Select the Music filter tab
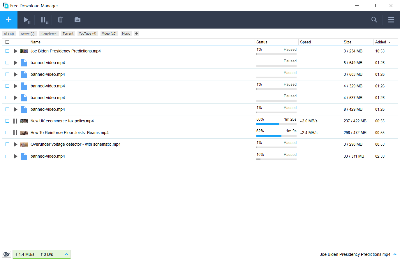Viewport: 400px width, 259px height. coord(126,34)
